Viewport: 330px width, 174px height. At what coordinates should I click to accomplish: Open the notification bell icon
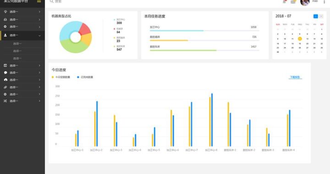tap(284, 1)
